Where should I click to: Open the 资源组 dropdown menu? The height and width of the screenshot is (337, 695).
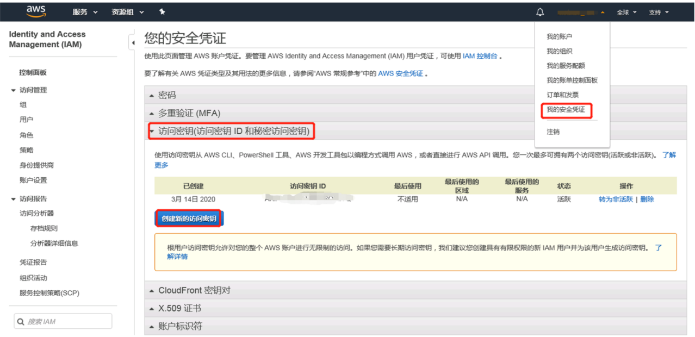pos(128,12)
